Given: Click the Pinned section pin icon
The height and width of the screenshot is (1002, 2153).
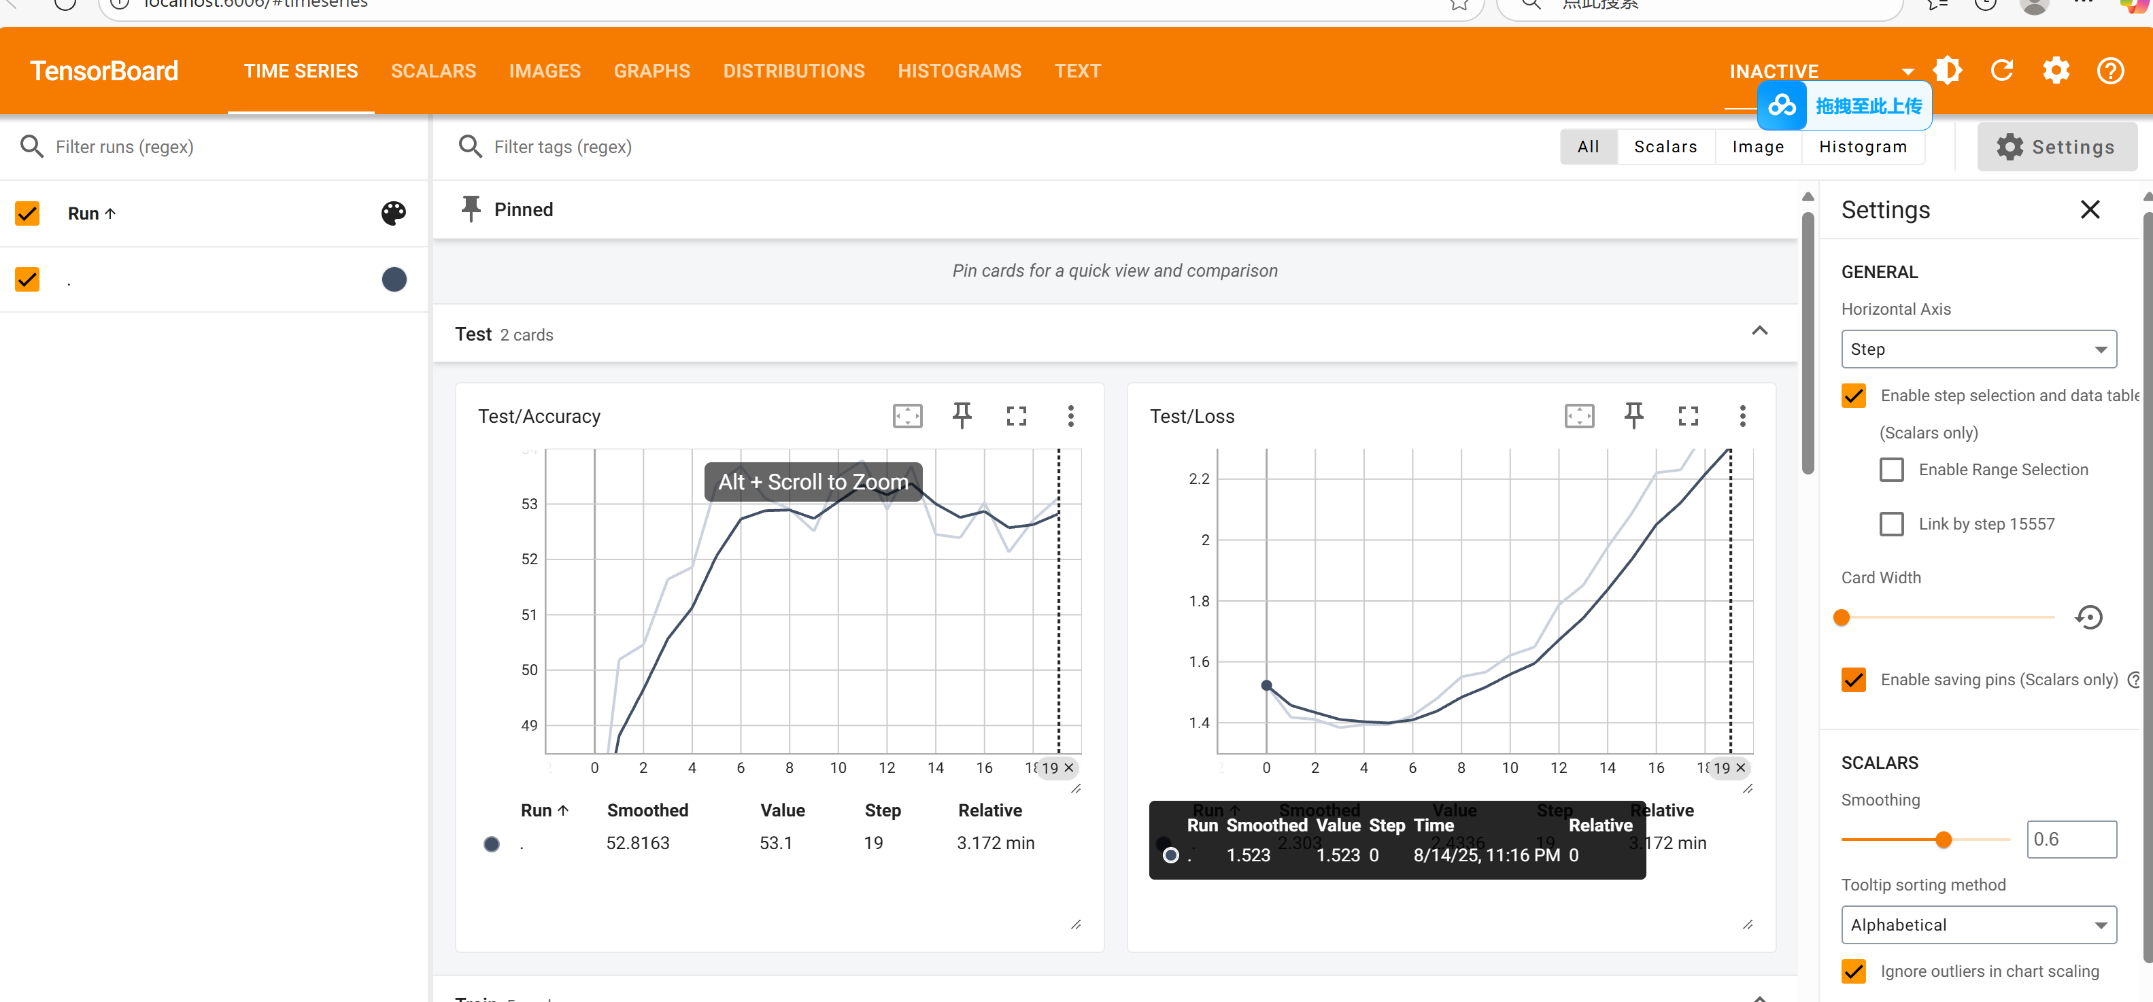Looking at the screenshot, I should tap(471, 209).
